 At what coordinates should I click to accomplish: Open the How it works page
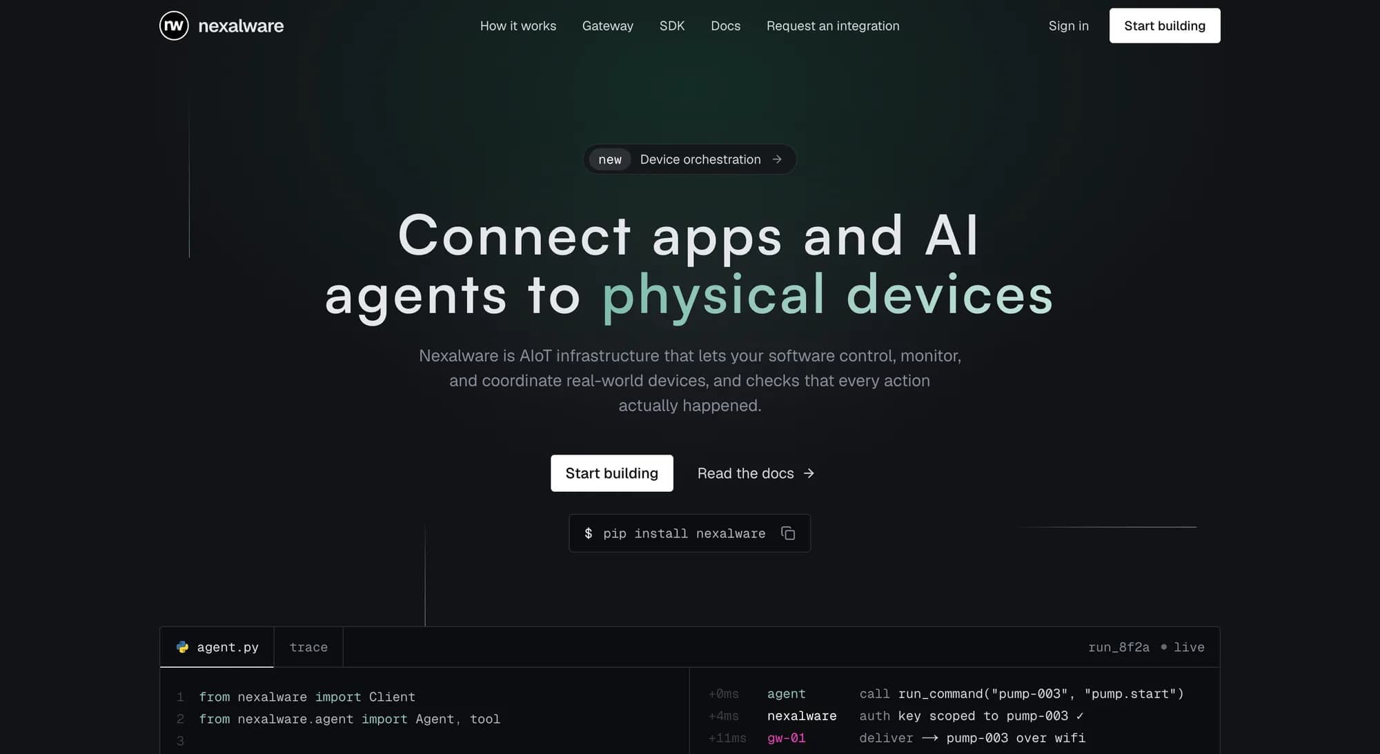coord(518,26)
